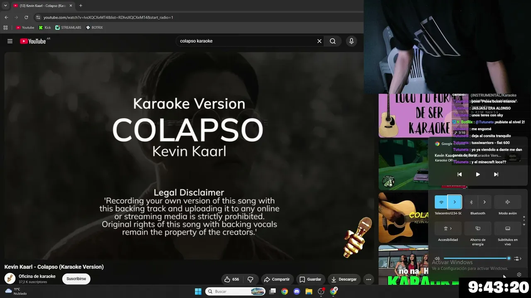The width and height of the screenshot is (531, 298).
Task: Open the pink guitar karaoke video thumbnail
Action: tap(414, 115)
